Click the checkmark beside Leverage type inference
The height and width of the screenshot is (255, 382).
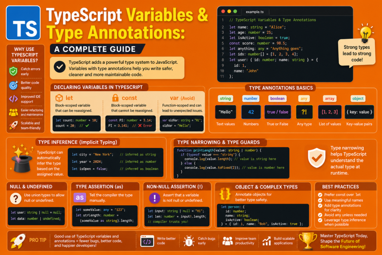pos(320,220)
